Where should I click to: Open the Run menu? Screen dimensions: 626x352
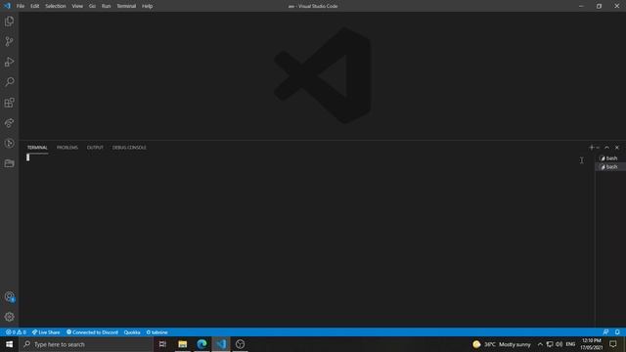pos(106,6)
